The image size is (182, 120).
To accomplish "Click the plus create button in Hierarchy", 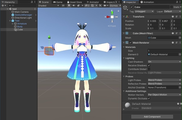I will tap(3, 6).
